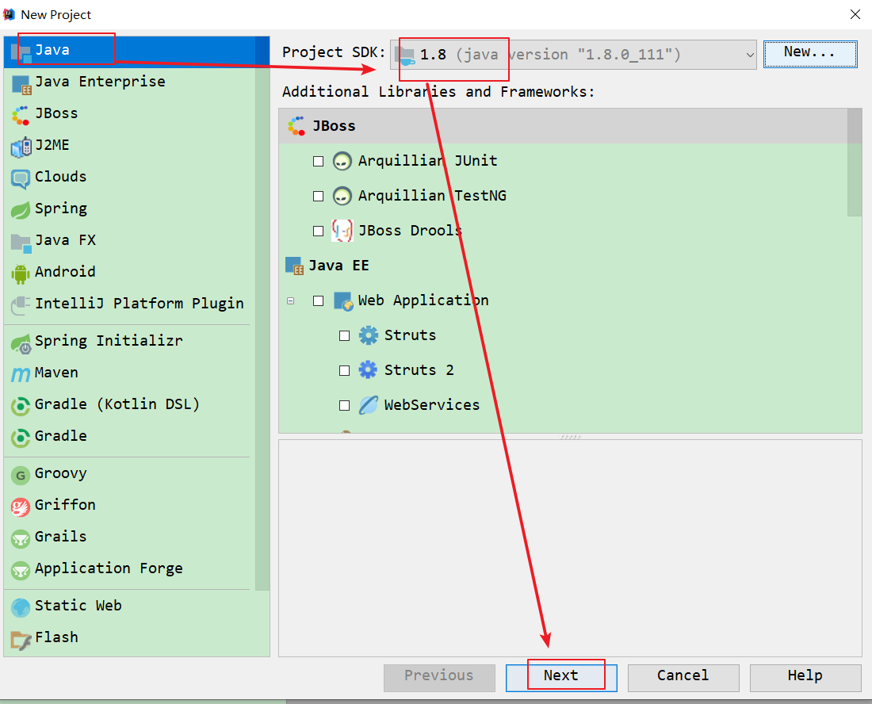Click the Application Forge icon
This screenshot has height=704, width=872.
click(x=21, y=570)
